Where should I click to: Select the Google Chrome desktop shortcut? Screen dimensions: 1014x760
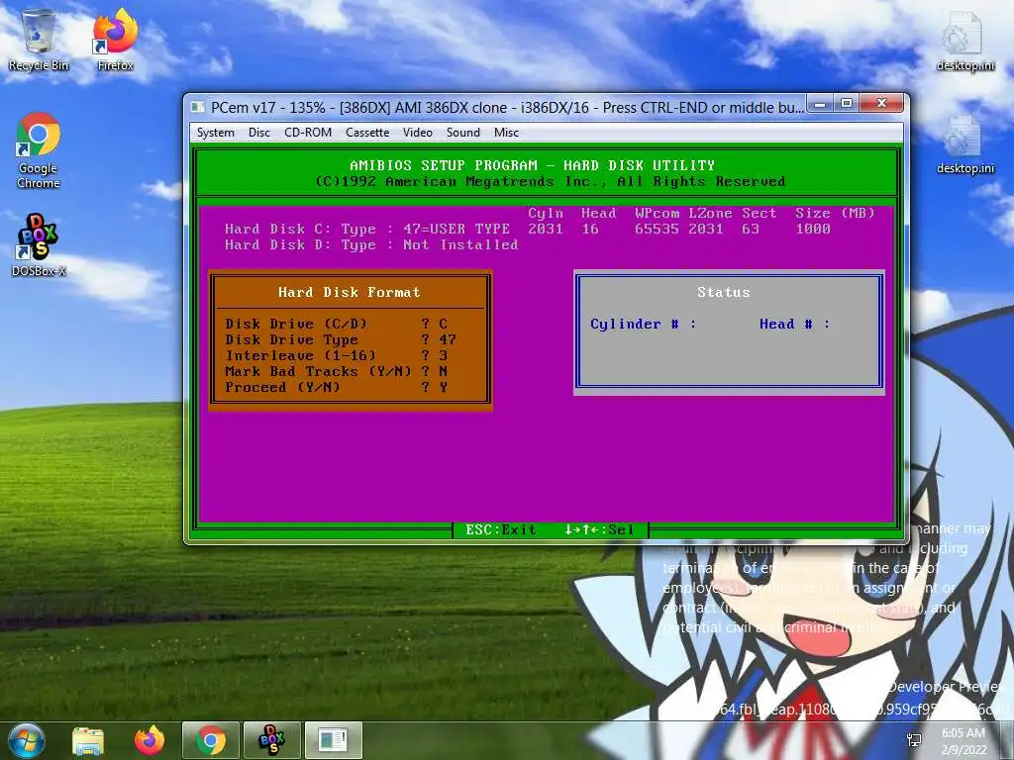pyautogui.click(x=39, y=150)
